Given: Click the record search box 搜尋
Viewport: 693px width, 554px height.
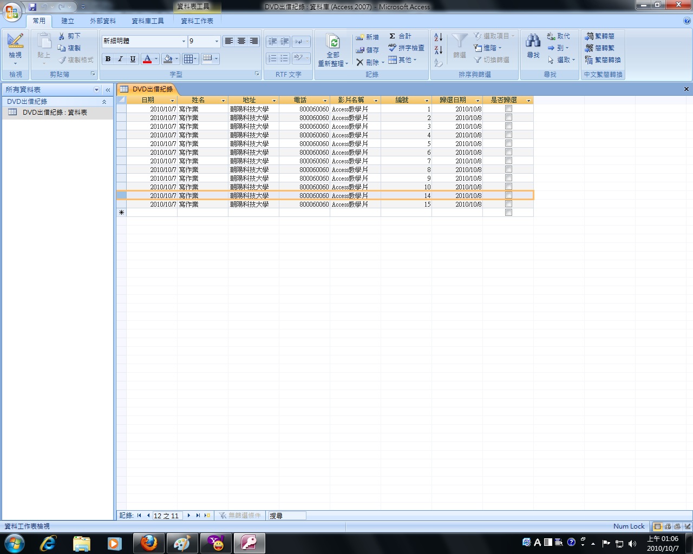Looking at the screenshot, I should [287, 516].
